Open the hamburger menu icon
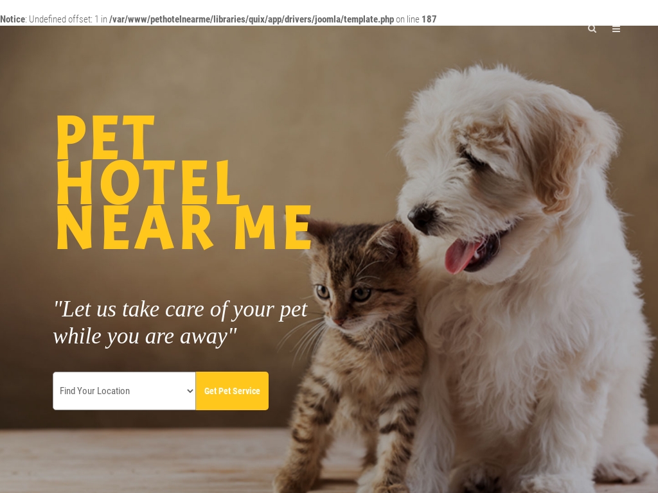This screenshot has height=493, width=658. click(x=616, y=29)
